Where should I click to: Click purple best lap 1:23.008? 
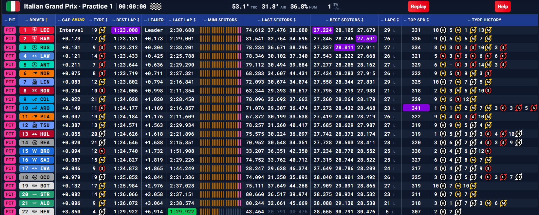point(126,30)
